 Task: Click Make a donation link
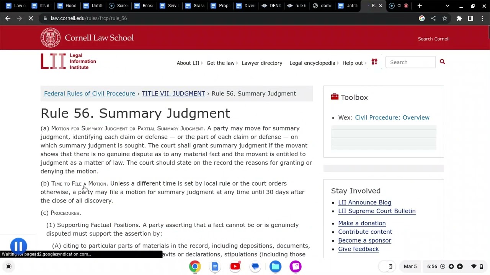point(362,223)
